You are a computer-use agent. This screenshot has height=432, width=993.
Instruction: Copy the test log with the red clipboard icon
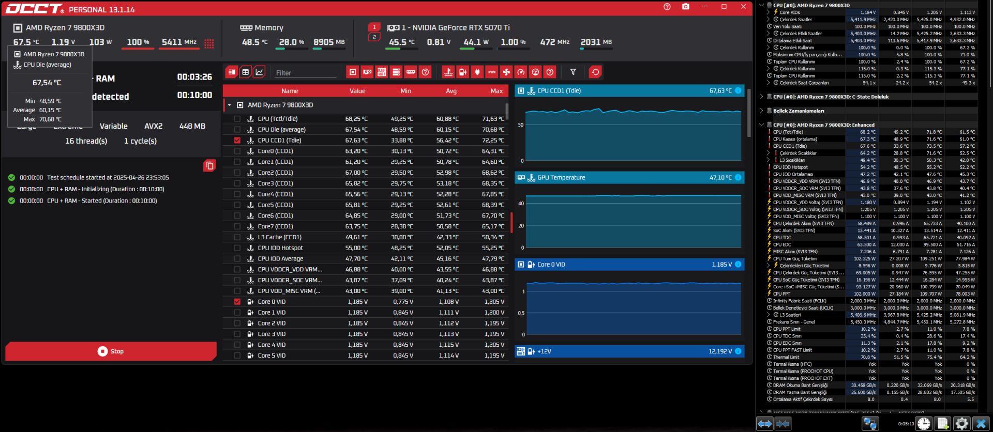209,165
